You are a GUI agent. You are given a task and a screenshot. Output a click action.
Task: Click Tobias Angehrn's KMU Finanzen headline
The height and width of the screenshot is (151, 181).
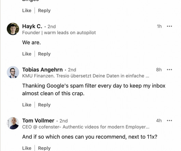(86, 76)
